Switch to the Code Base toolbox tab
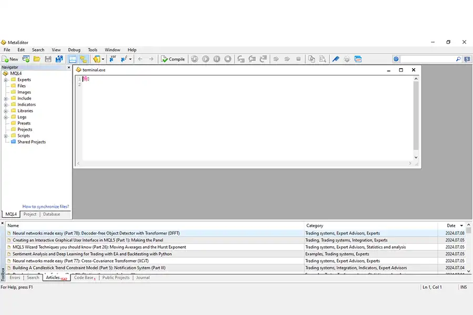The width and height of the screenshot is (473, 315). [85, 278]
